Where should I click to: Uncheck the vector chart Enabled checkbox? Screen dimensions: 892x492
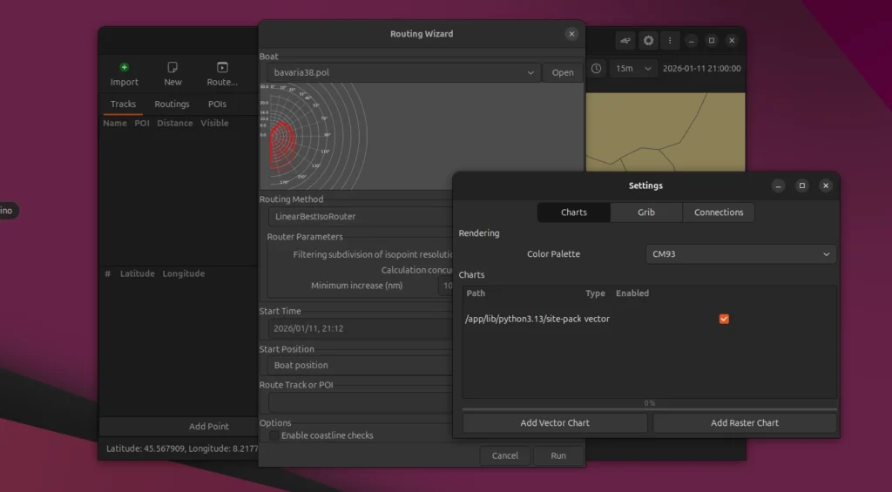click(x=724, y=320)
